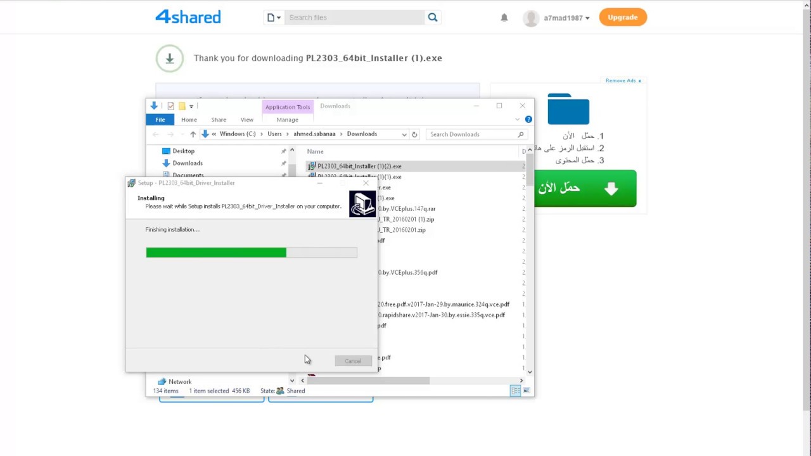Screen dimensions: 811x456
Task: Click the Properties icon in Explorer title bar
Action: 170,106
